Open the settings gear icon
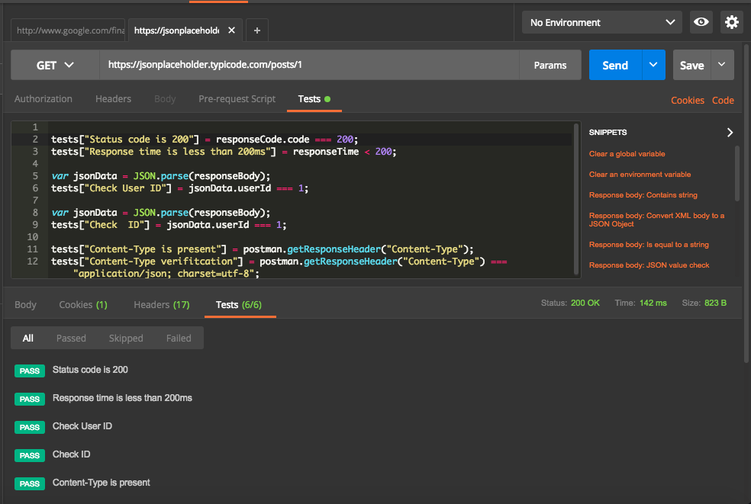 coord(731,23)
